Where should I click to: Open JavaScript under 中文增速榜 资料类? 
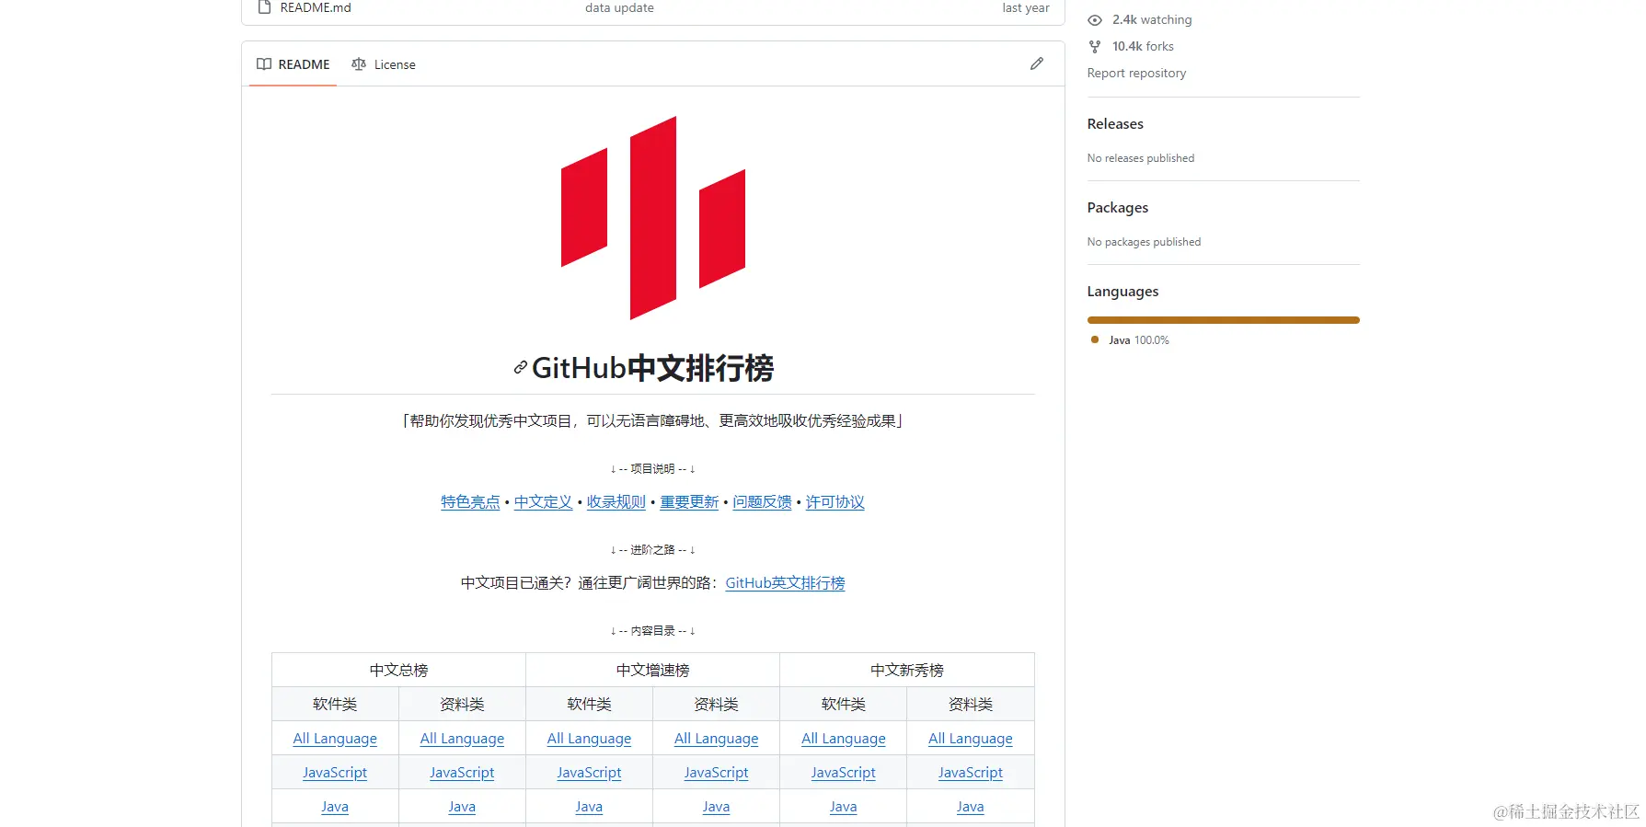[x=716, y=773]
